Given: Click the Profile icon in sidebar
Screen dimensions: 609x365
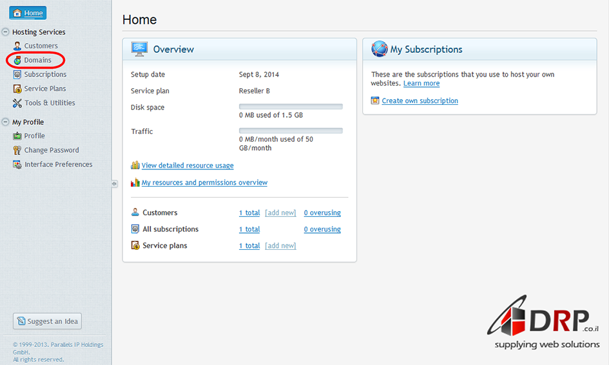Looking at the screenshot, I should (x=17, y=136).
